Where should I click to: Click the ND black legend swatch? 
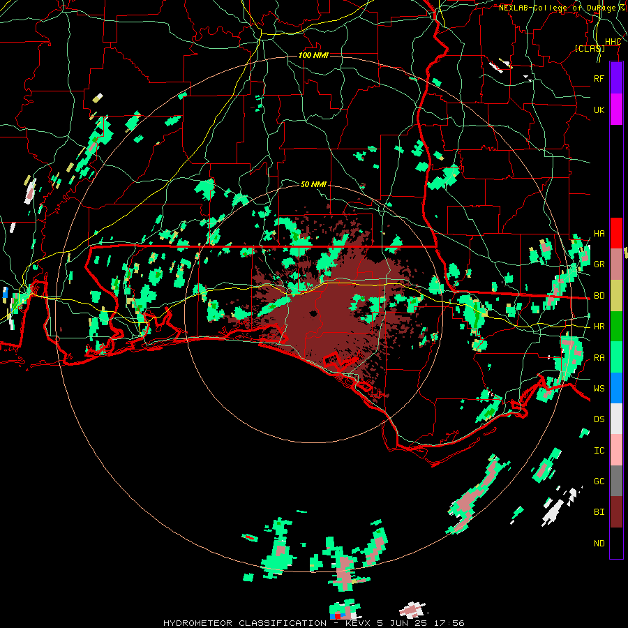point(616,543)
